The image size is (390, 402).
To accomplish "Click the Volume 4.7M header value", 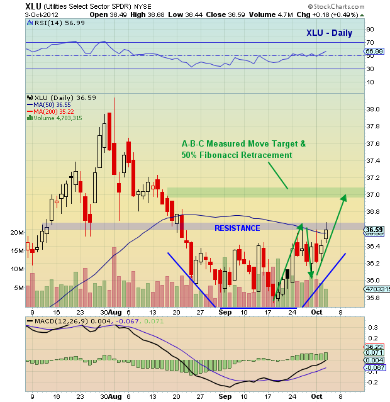I will [x=270, y=15].
